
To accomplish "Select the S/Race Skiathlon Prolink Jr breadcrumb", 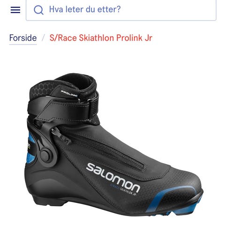I will point(101,38).
